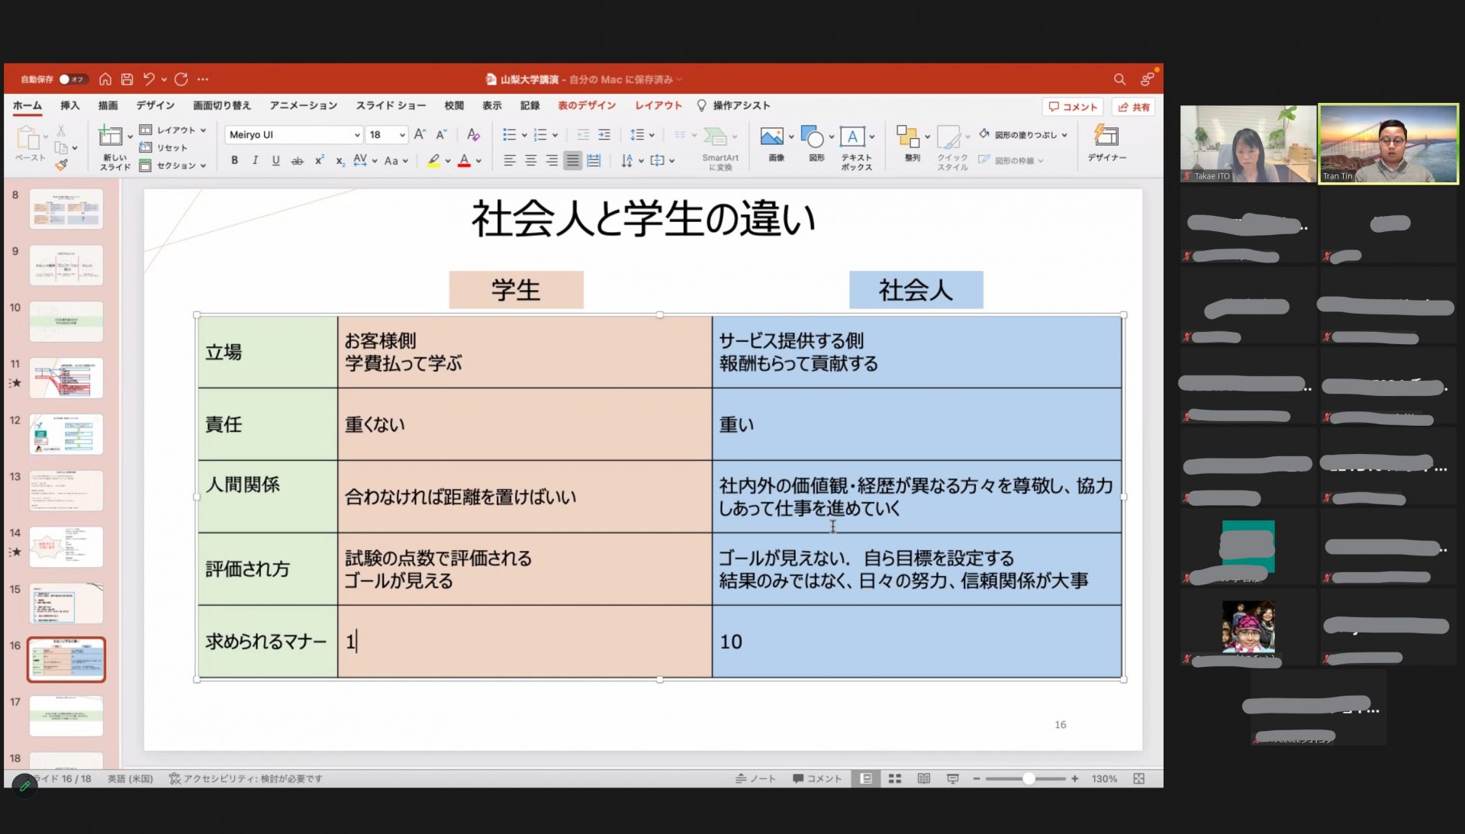The height and width of the screenshot is (834, 1465).
Task: Open the 挿入 (Insert) ribbon tab
Action: tap(69, 105)
